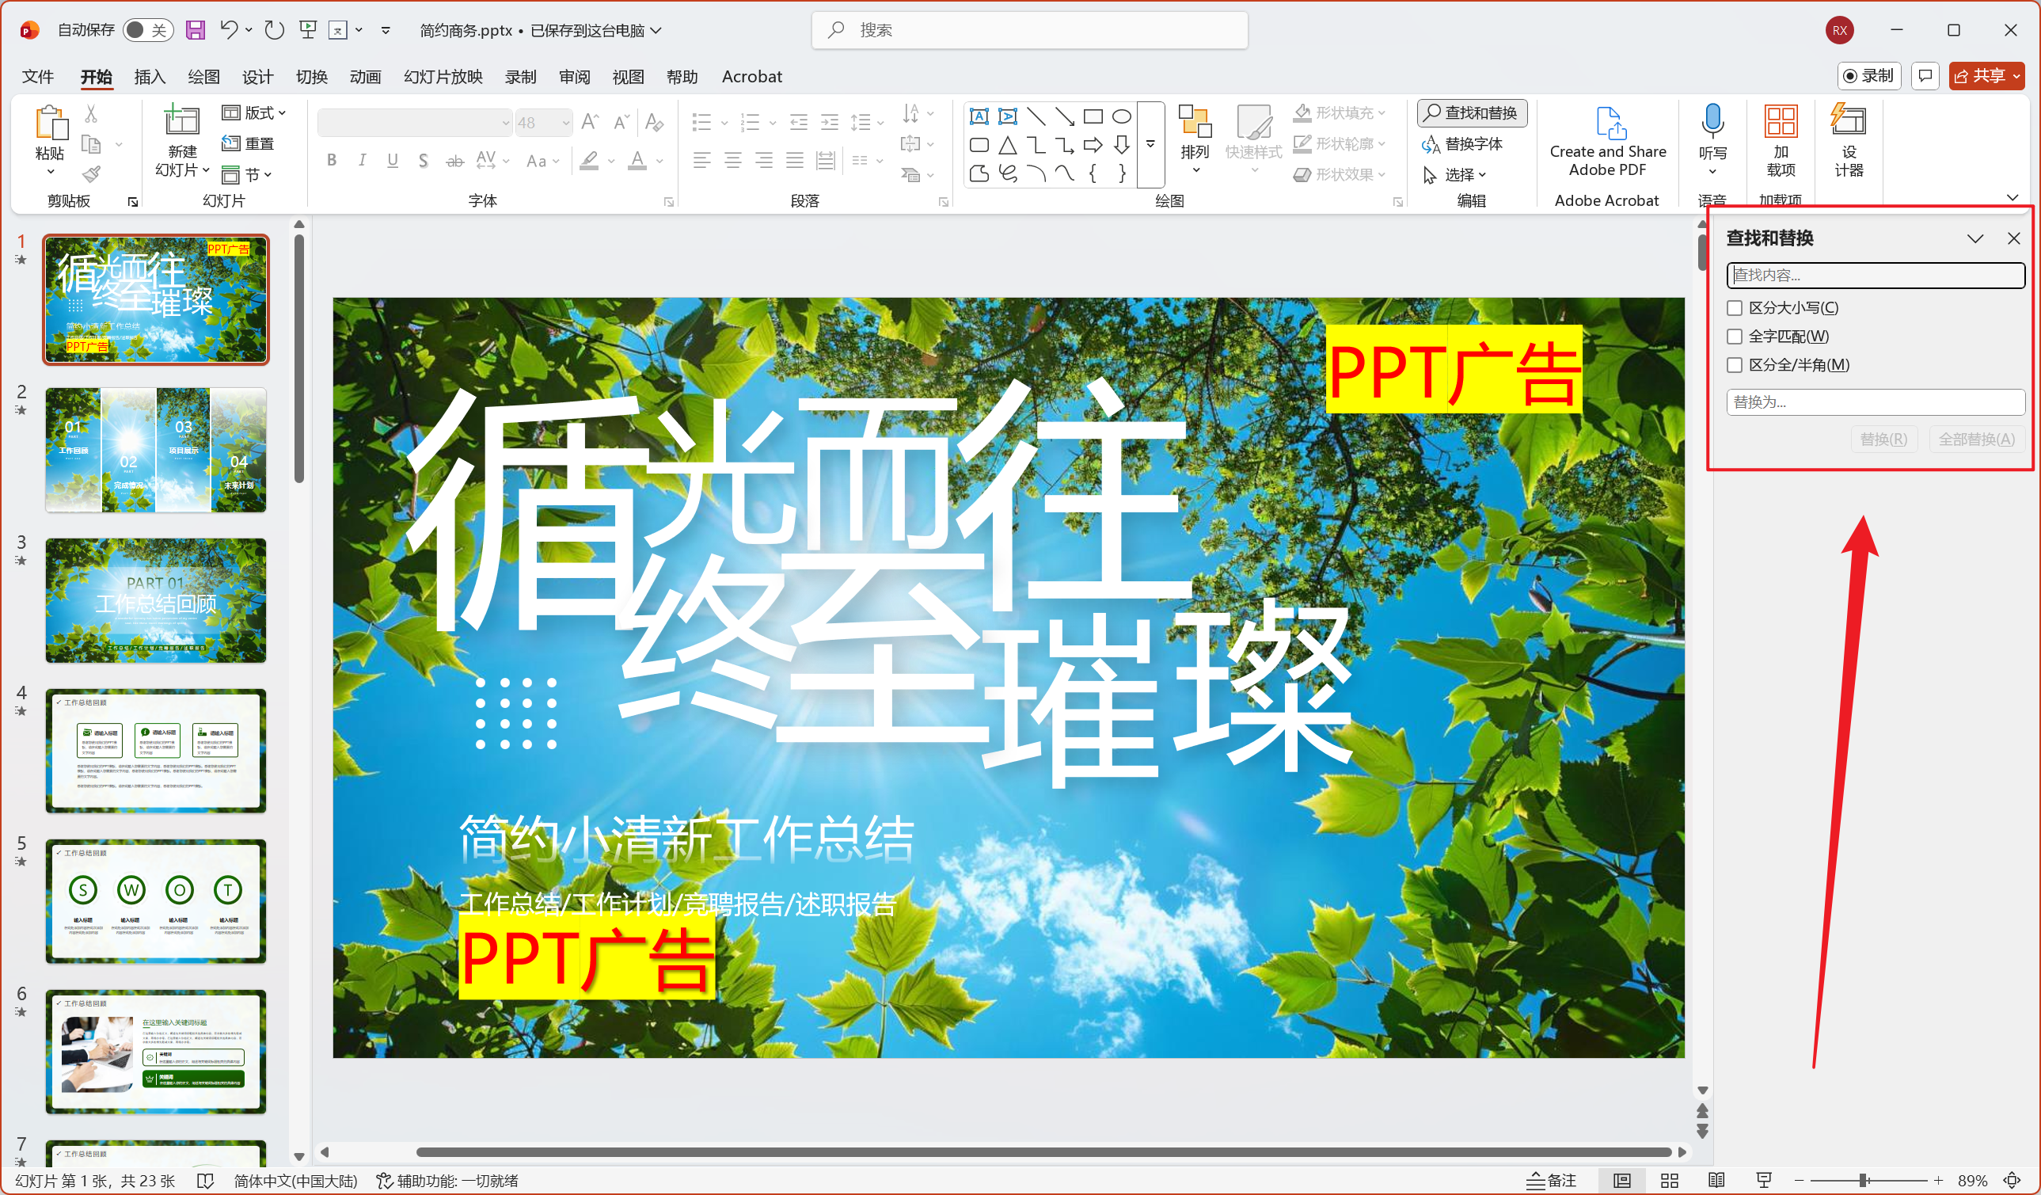Select slide 3 thumbnail in sidebar
This screenshot has height=1195, width=2041.
click(155, 600)
